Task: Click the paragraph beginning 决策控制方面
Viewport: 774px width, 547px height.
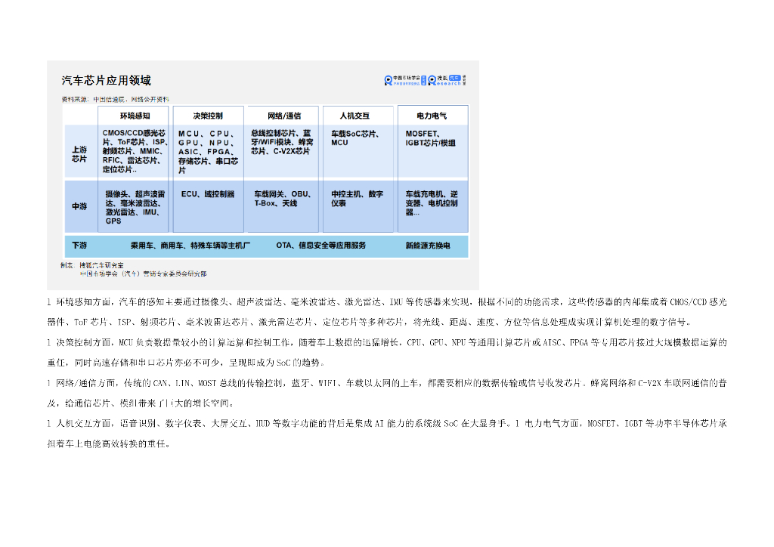Action: (386, 352)
